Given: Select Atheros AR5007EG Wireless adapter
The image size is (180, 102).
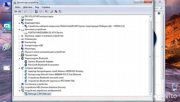Looking at the screenshot, I should (x=56, y=71).
